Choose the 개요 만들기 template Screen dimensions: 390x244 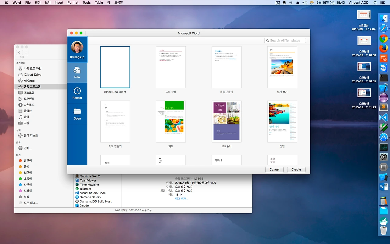[115, 121]
